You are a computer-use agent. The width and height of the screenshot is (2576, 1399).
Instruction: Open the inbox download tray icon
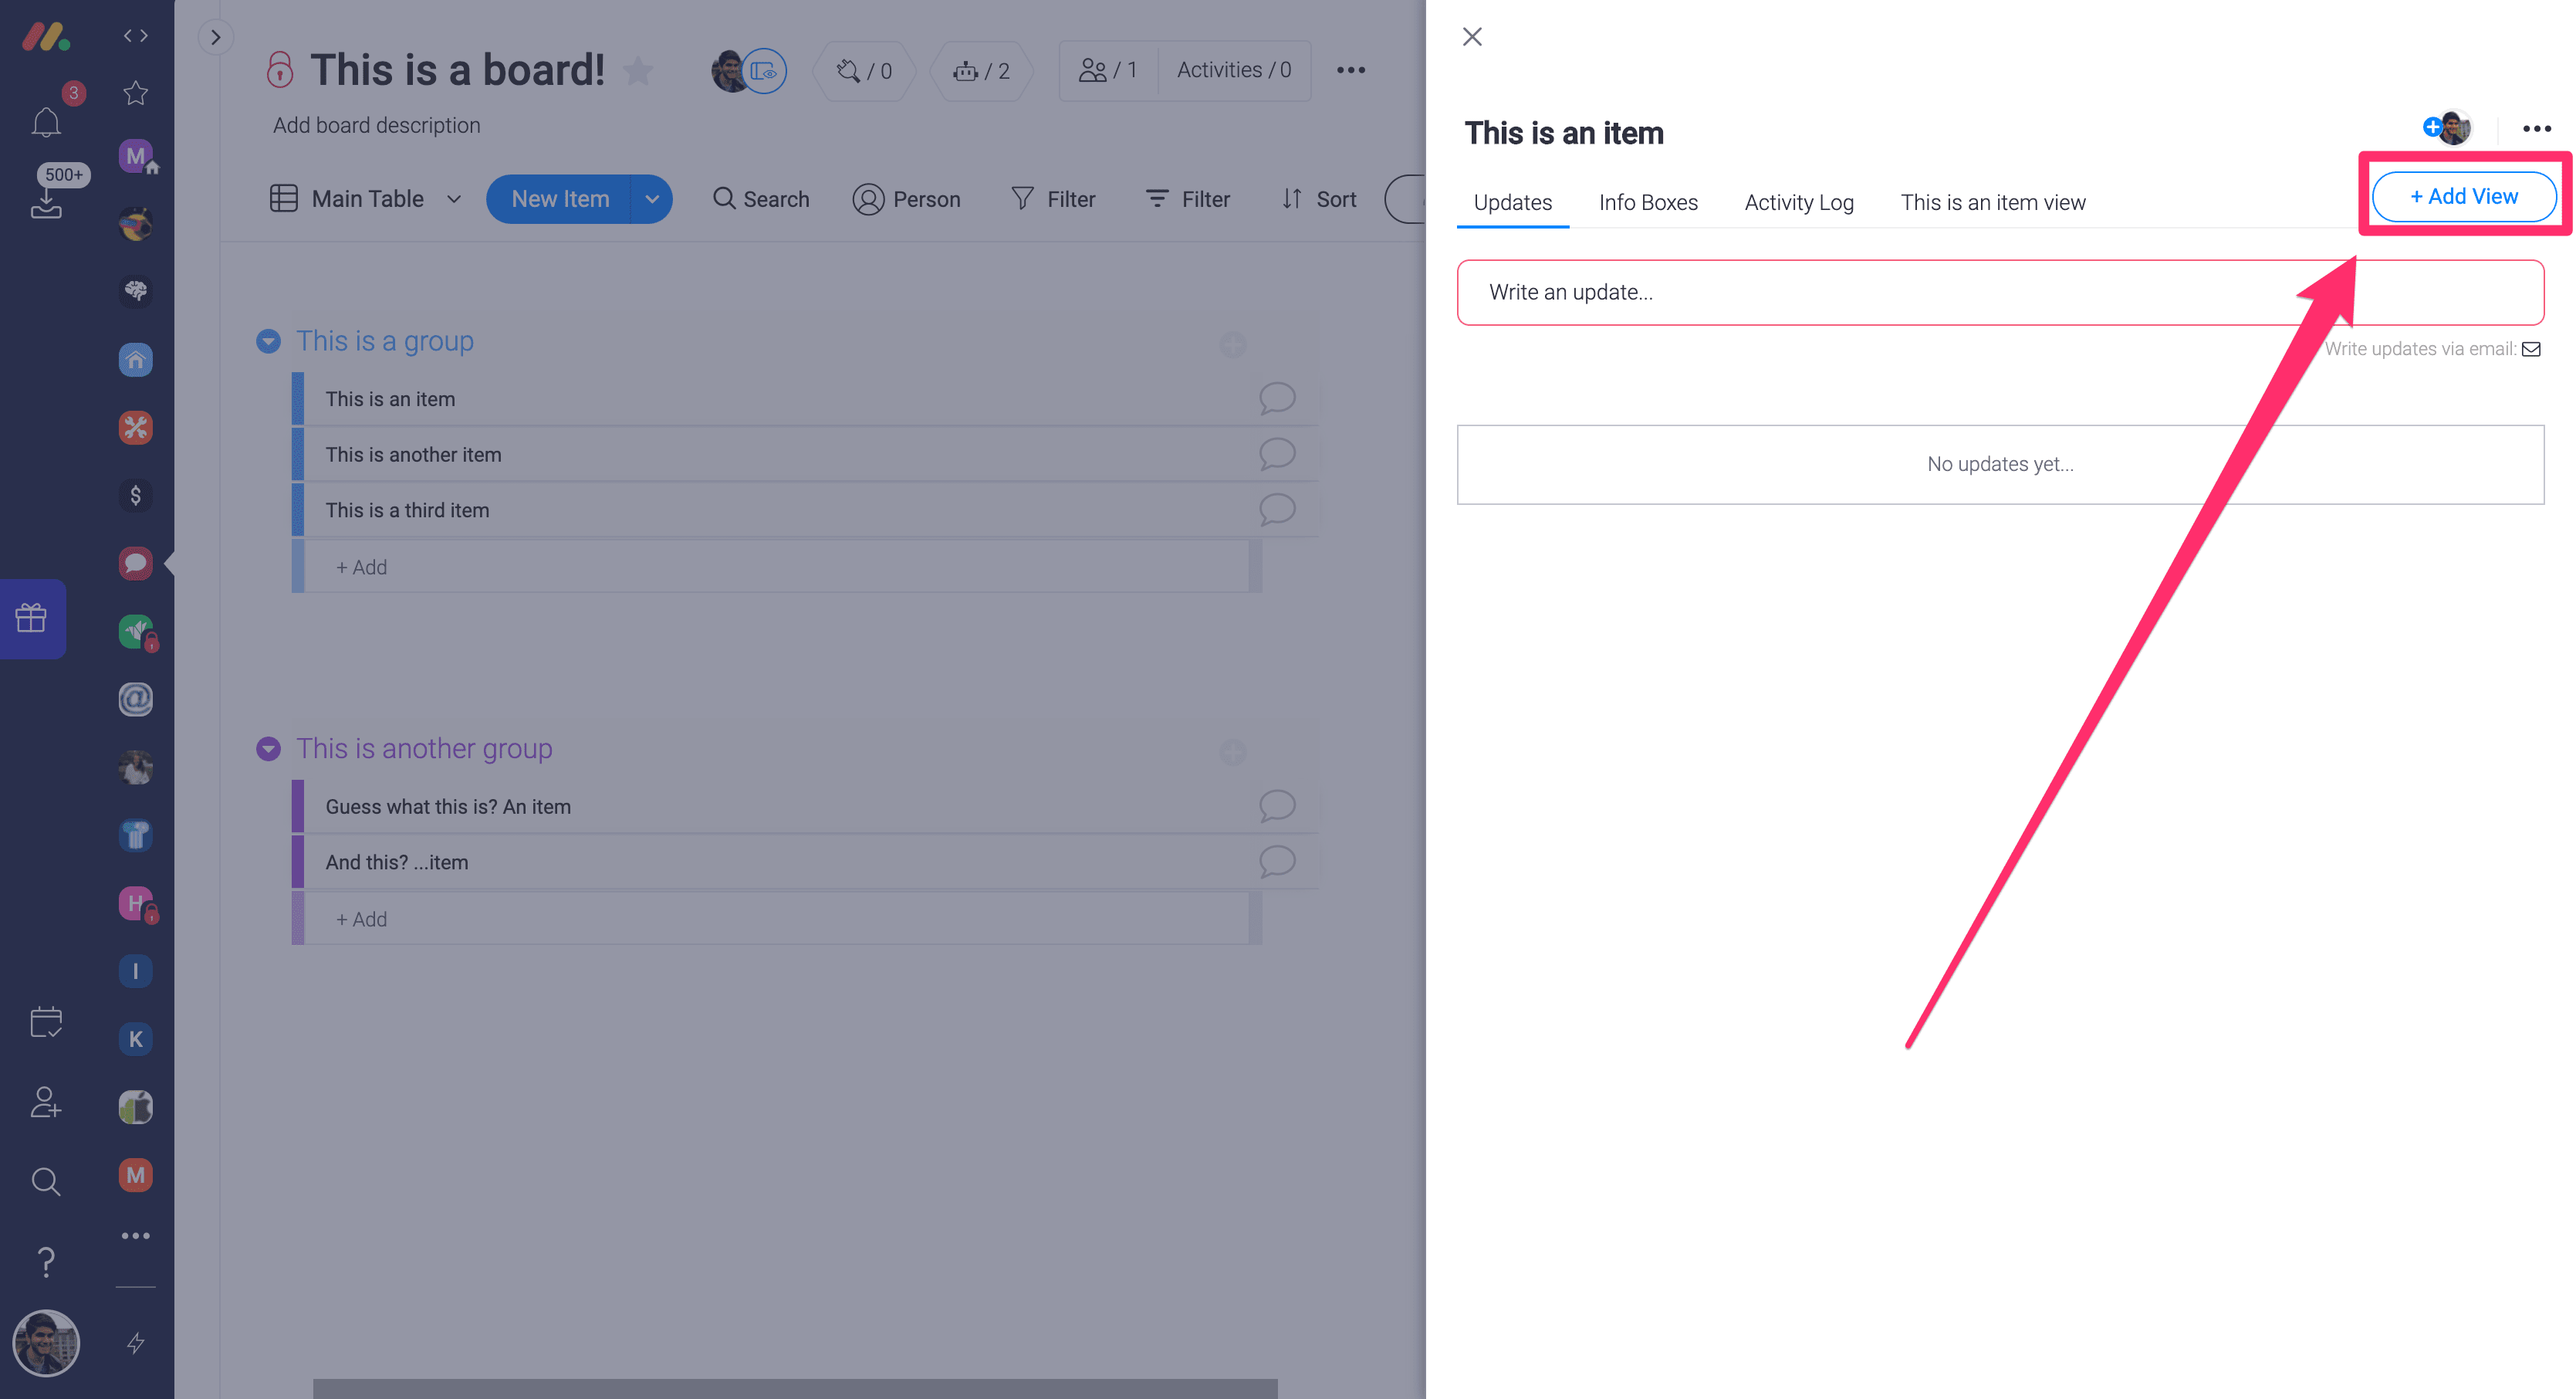pyautogui.click(x=46, y=202)
